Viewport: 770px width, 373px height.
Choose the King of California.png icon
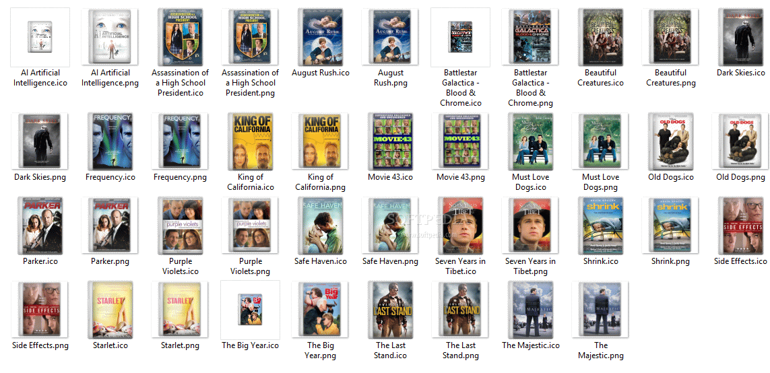(x=321, y=141)
